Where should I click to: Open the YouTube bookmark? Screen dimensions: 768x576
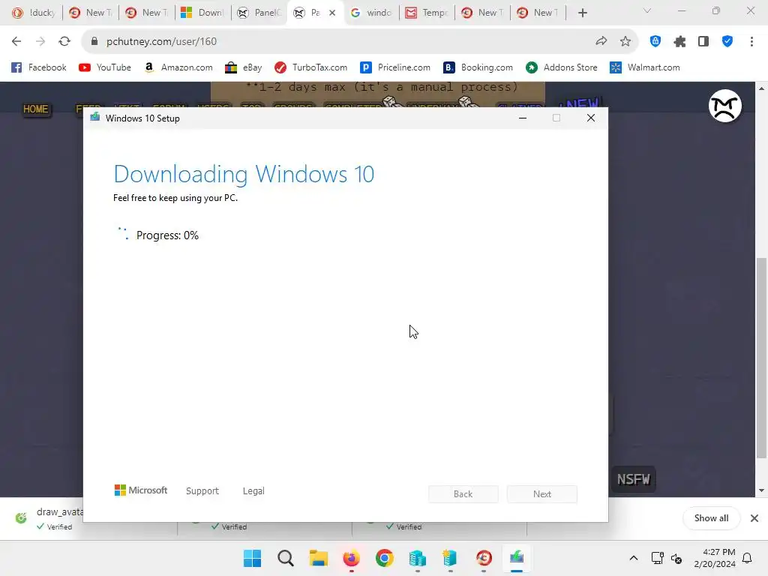tap(105, 67)
